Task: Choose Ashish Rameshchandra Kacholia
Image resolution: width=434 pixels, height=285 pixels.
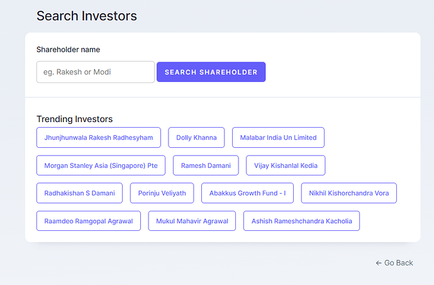Action: pos(301,221)
